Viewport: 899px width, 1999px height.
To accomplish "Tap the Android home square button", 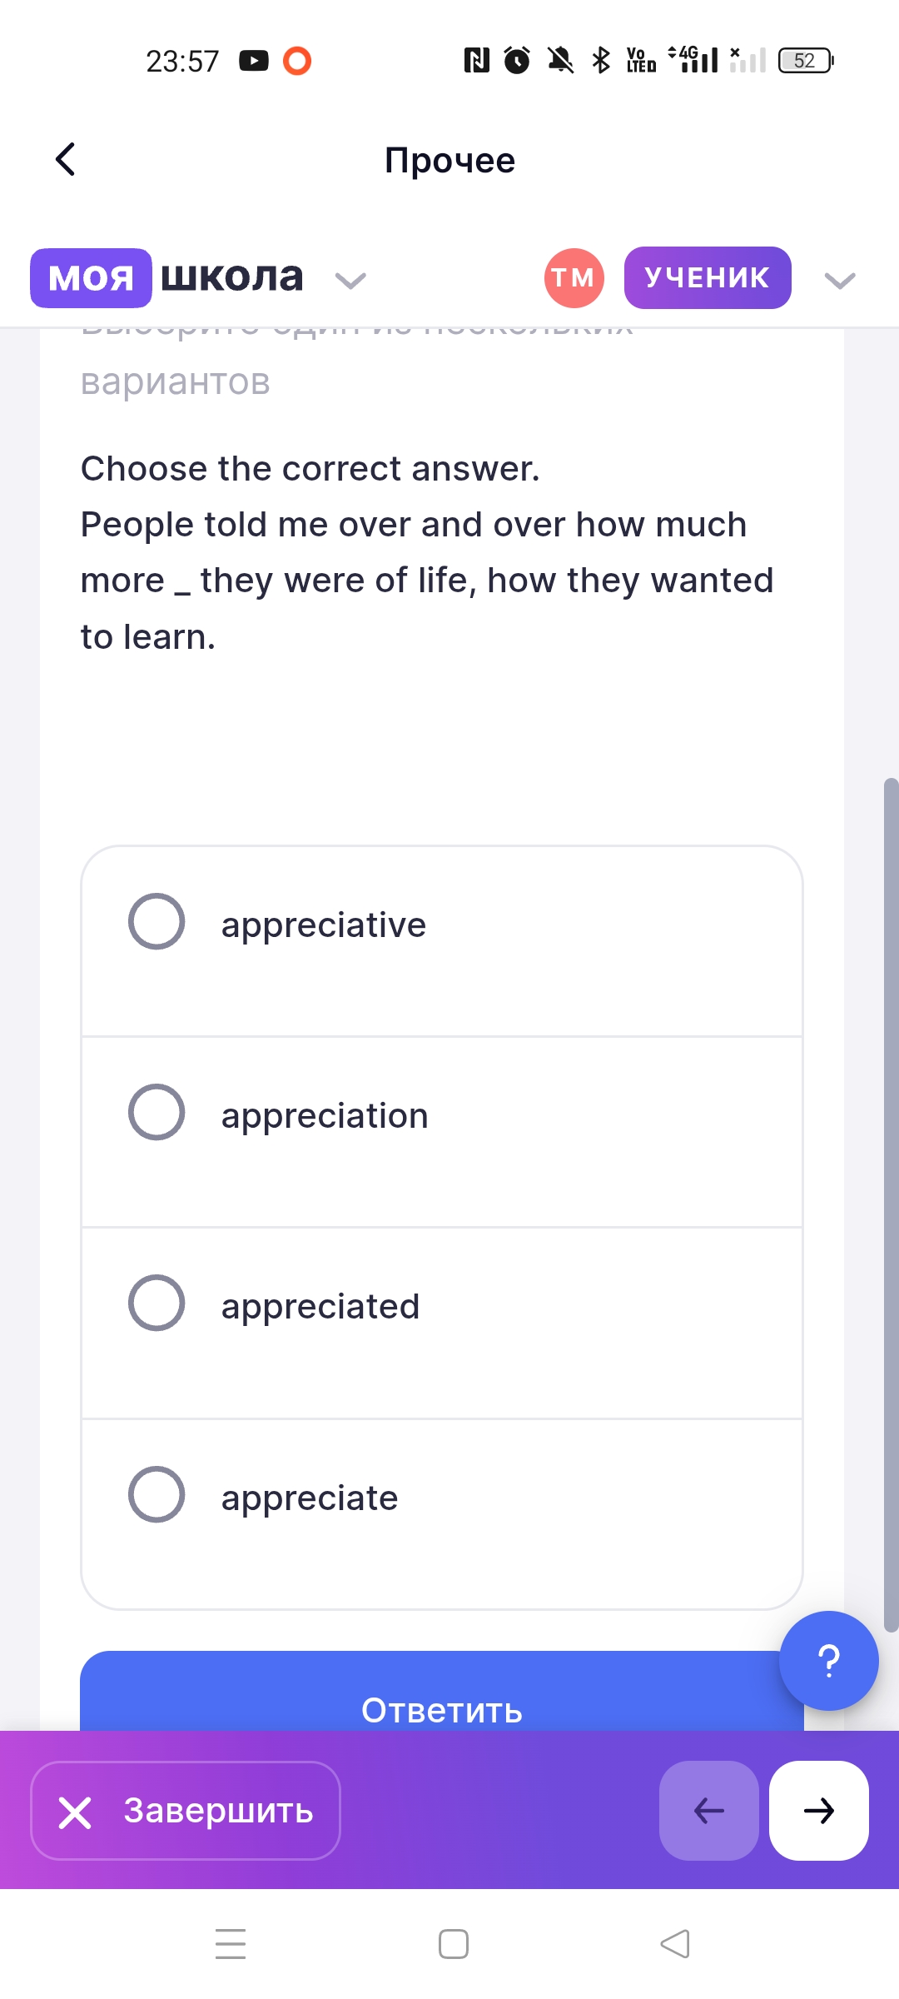I will click(x=454, y=1944).
